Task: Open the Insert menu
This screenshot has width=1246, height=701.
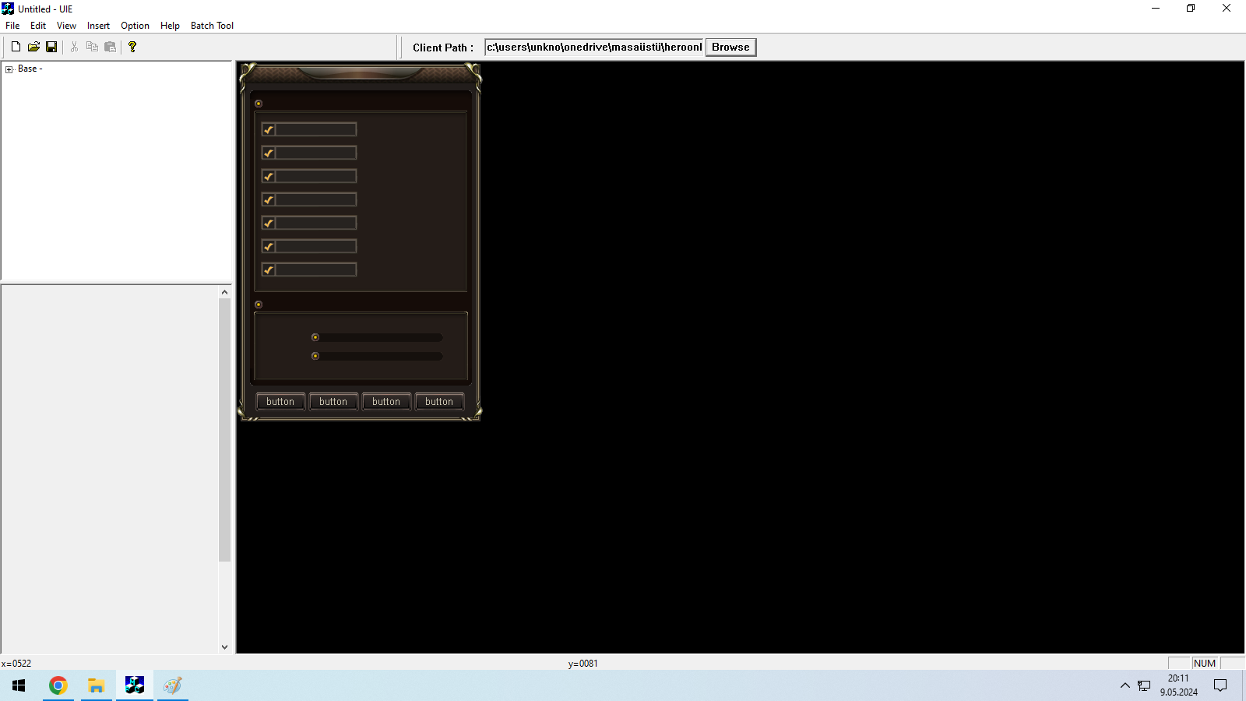Action: [98, 26]
